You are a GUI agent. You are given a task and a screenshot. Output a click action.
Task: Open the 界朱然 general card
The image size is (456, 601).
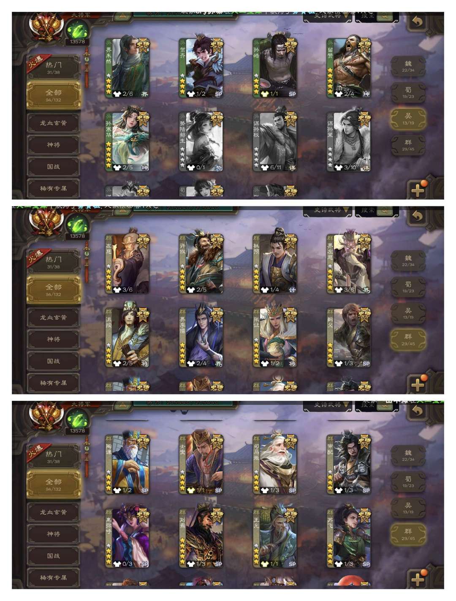point(127,68)
